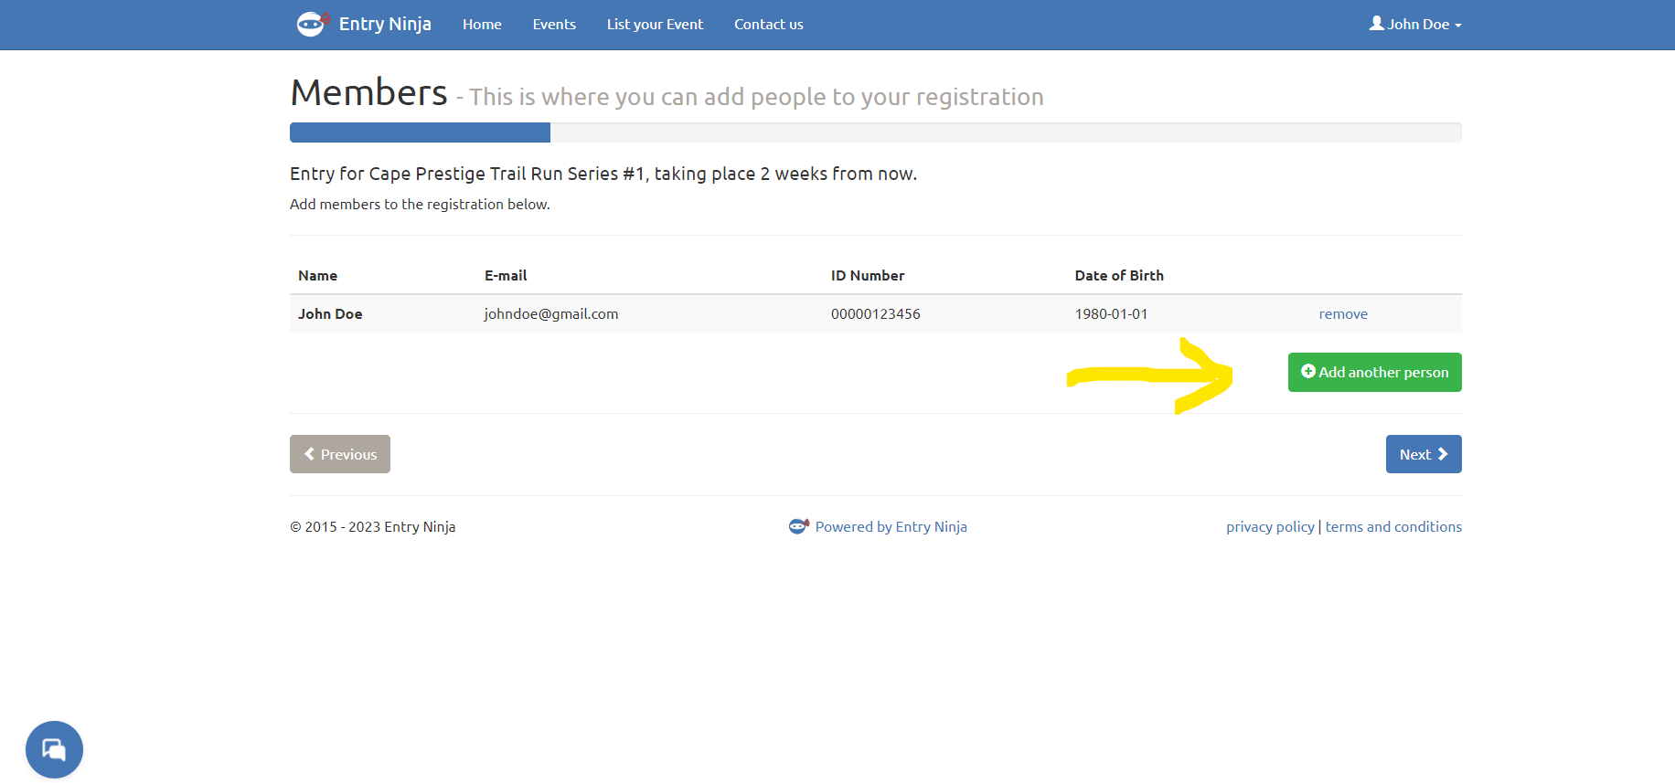Open the Events menu item
The height and width of the screenshot is (783, 1675).
(554, 25)
